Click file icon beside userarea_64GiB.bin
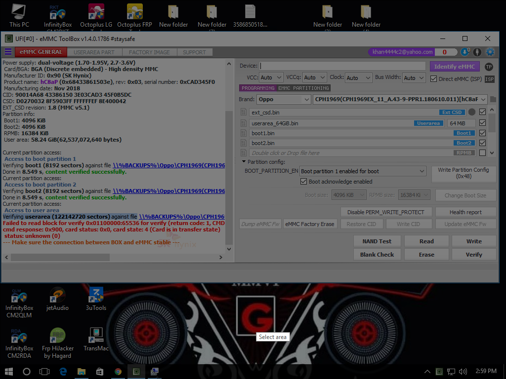 tap(244, 123)
